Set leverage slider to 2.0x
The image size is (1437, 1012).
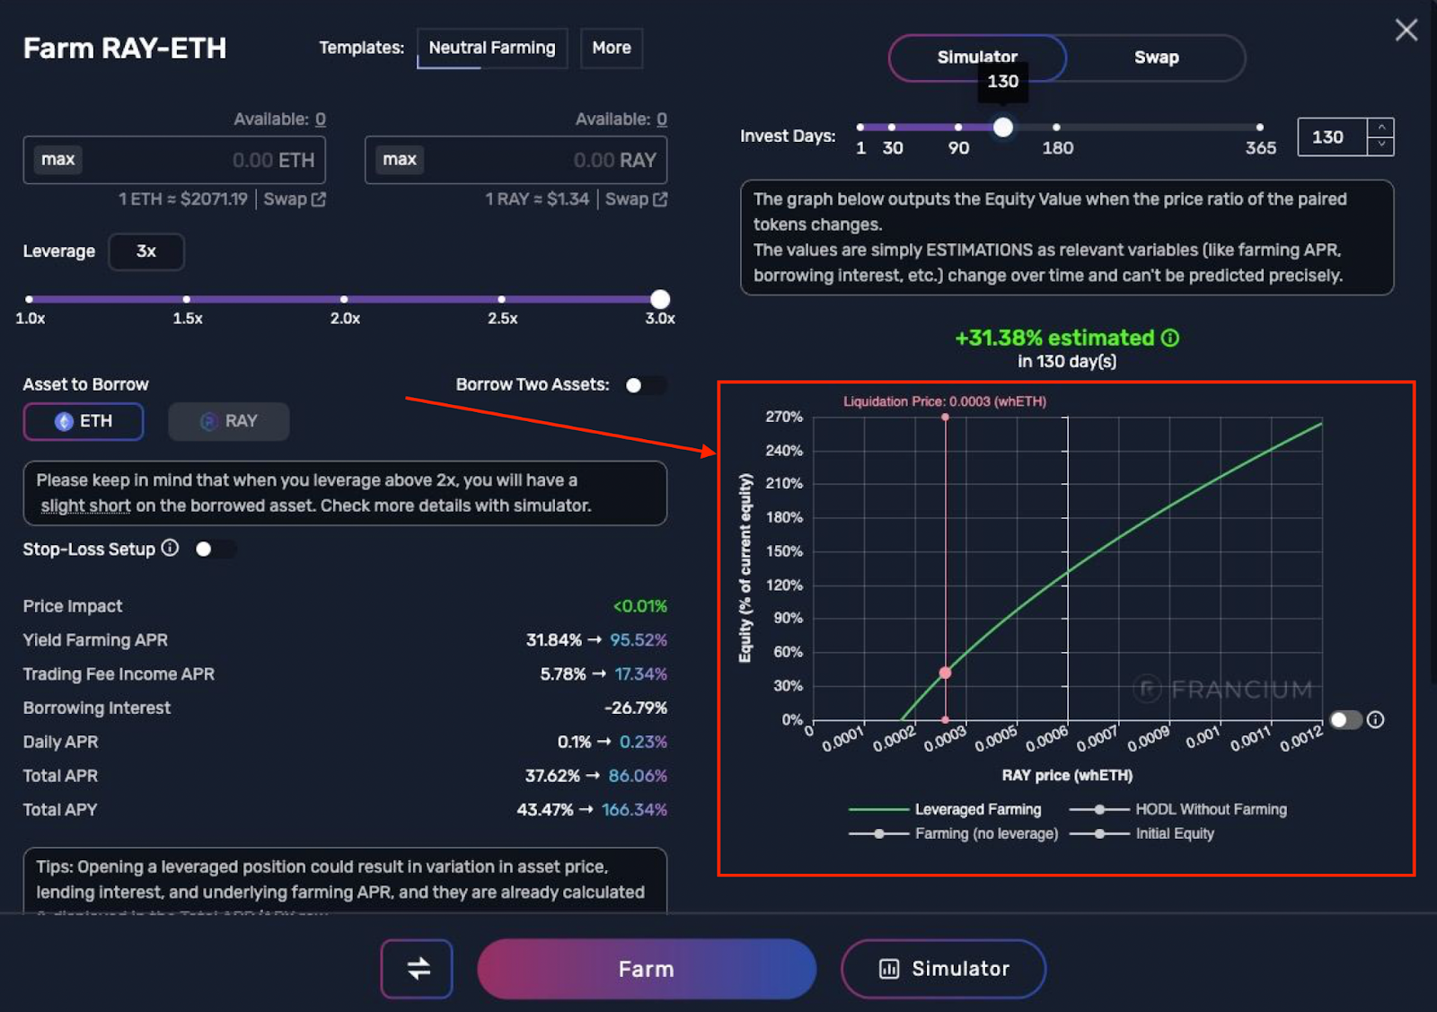pos(344,299)
